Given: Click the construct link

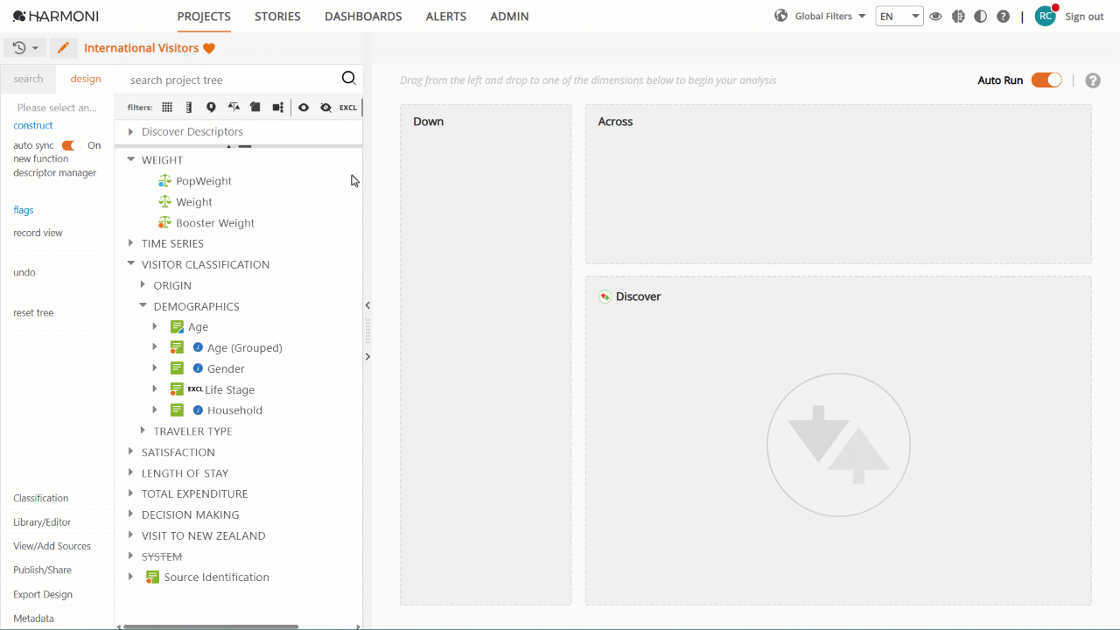Looking at the screenshot, I should [33, 125].
